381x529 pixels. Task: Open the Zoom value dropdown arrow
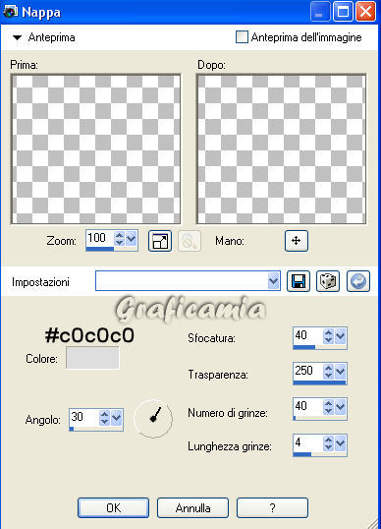click(131, 239)
